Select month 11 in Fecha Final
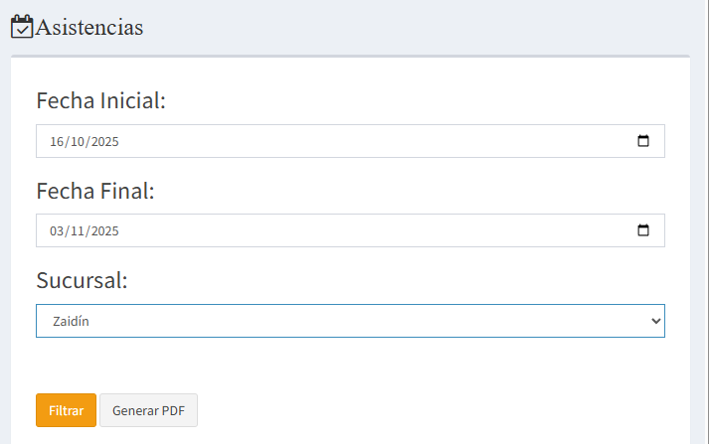 click(78, 231)
